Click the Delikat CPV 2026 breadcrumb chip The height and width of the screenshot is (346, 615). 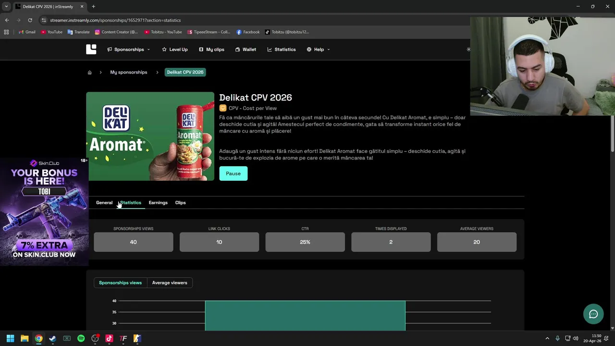point(185,72)
